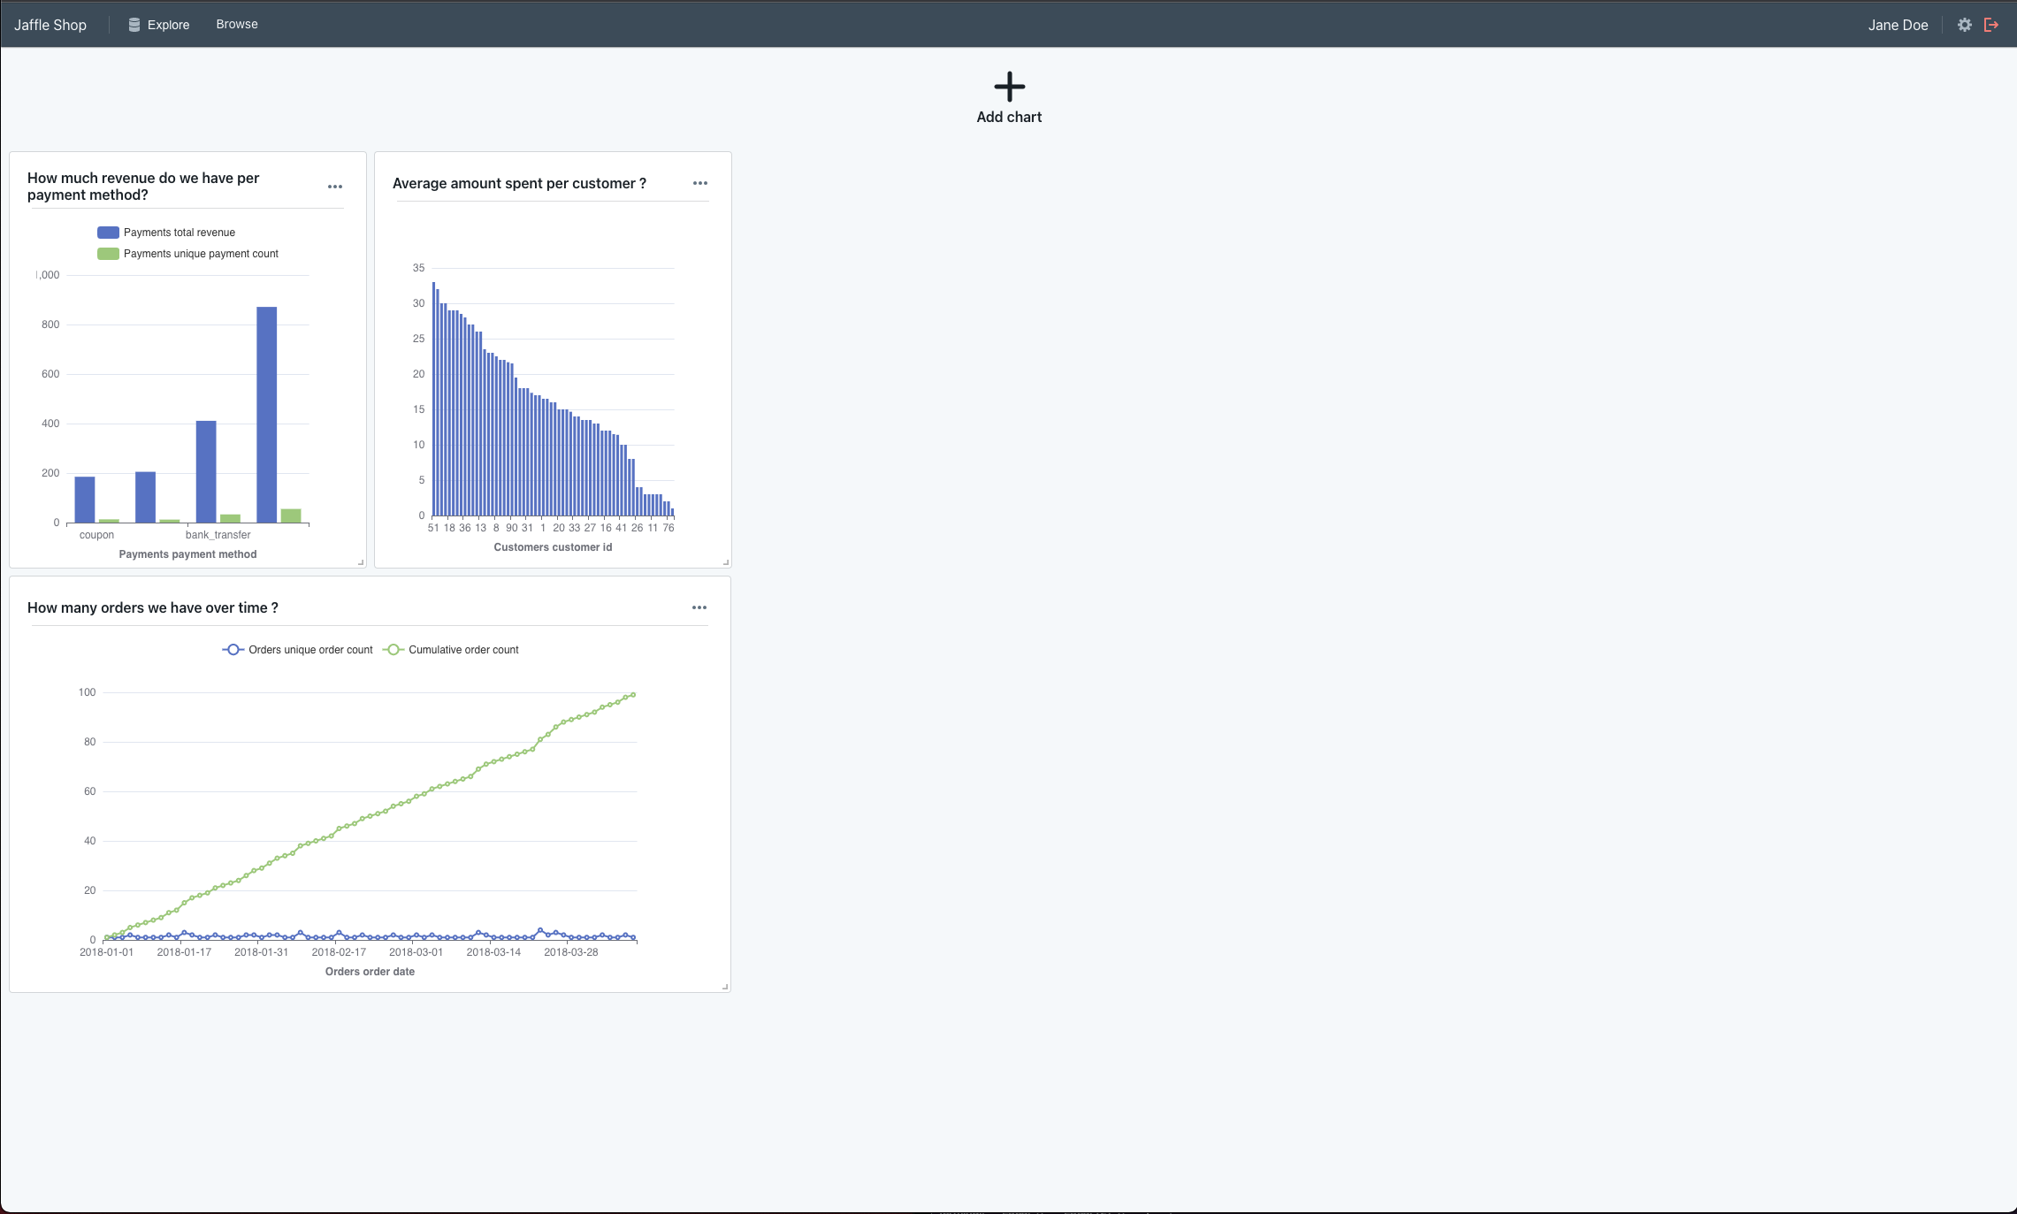Viewport: 2017px width, 1214px height.
Task: Go to the Browse menu
Action: (237, 24)
